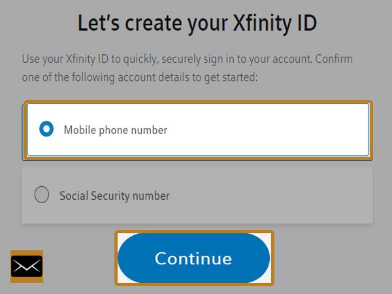
Task: Click the "Let's create your Xfinity ID" heading
Action: pos(197,24)
